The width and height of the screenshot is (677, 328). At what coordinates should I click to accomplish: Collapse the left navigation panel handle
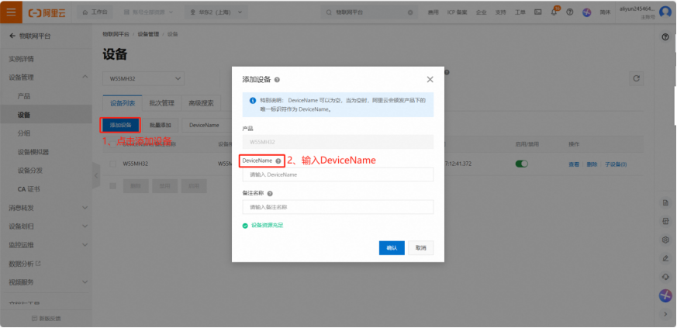coord(96,175)
